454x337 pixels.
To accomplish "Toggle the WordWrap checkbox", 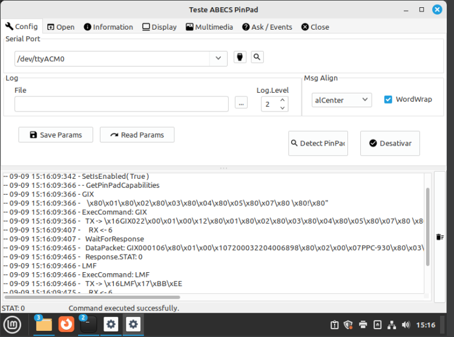I will (x=388, y=99).
